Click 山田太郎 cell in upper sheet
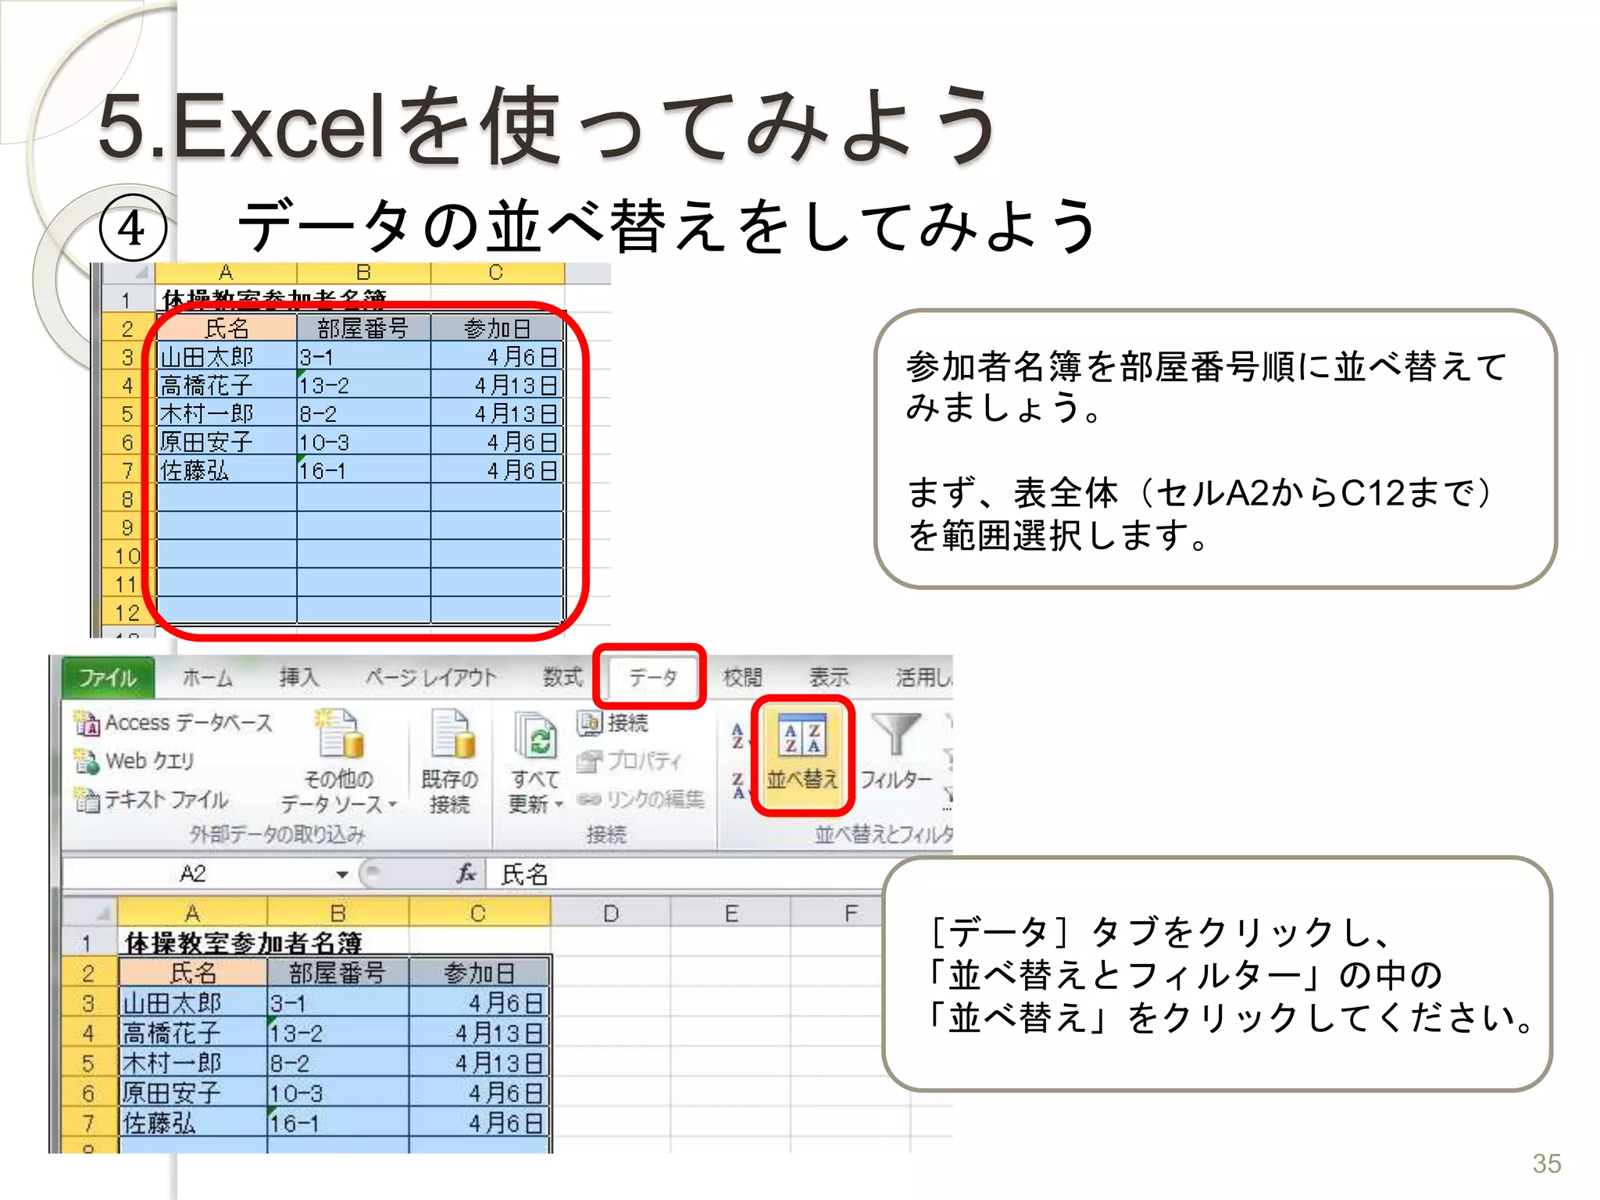This screenshot has height=1200, width=1600. pyautogui.click(x=227, y=357)
